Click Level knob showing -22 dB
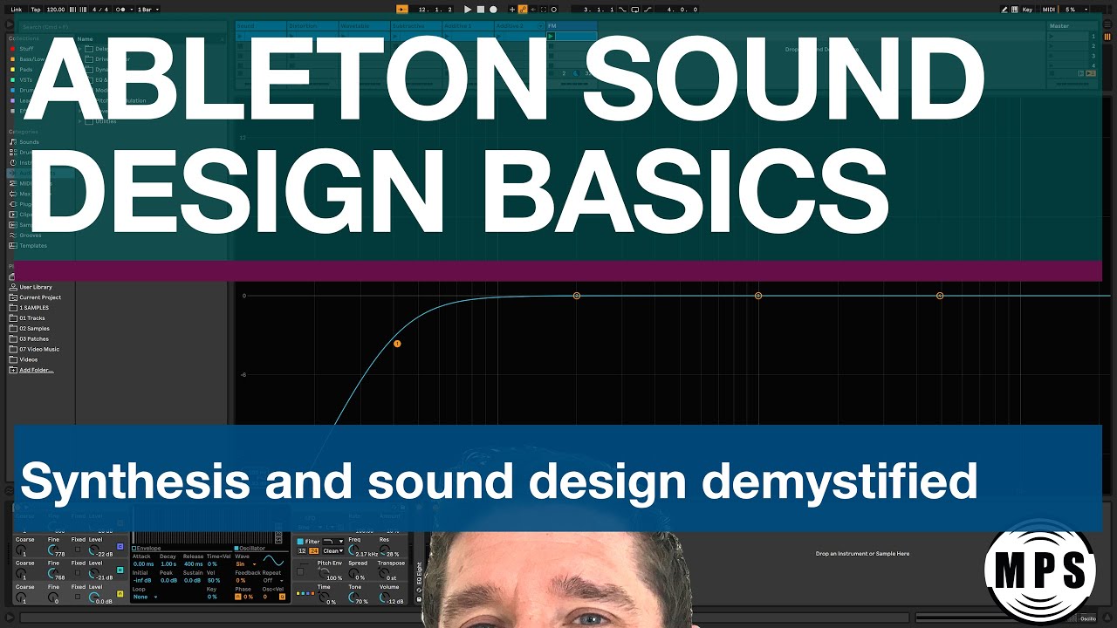This screenshot has width=1117, height=628. [93, 549]
